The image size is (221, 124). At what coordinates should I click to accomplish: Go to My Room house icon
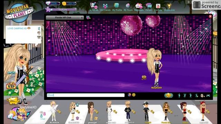[128, 7]
